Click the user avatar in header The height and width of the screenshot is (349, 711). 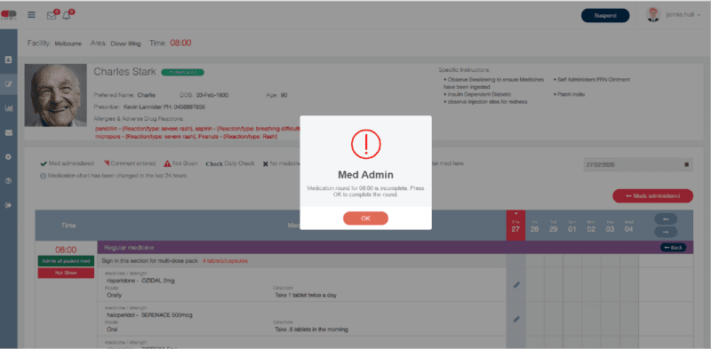point(653,14)
